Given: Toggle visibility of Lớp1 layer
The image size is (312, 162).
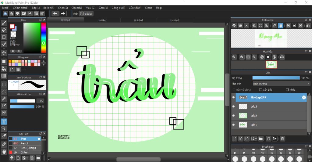Looking at the screenshot, I should coord(233,125).
